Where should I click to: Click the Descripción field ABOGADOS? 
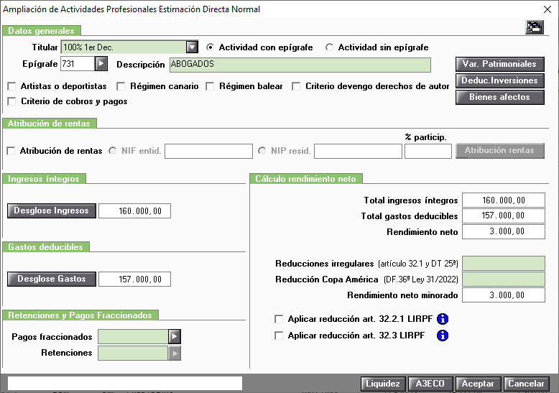(x=300, y=65)
